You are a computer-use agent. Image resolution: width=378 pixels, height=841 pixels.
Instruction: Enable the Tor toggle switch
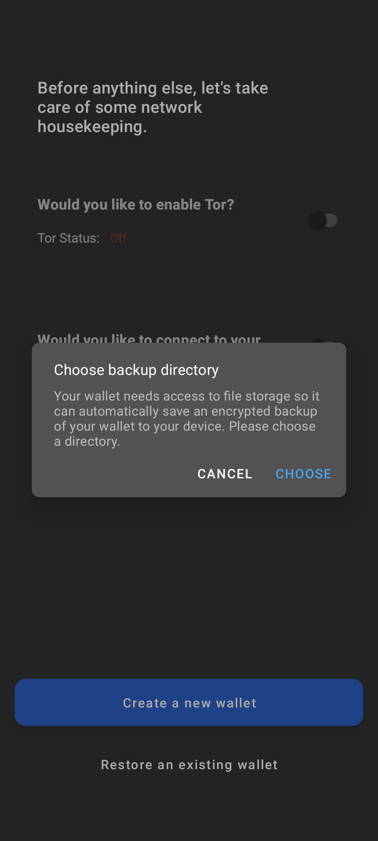(323, 220)
